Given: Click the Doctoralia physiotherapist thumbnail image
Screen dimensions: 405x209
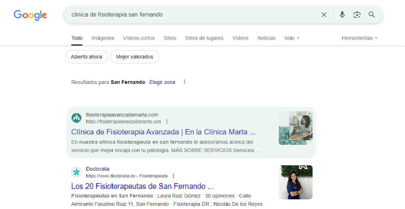Looking at the screenshot, I should tap(295, 182).
